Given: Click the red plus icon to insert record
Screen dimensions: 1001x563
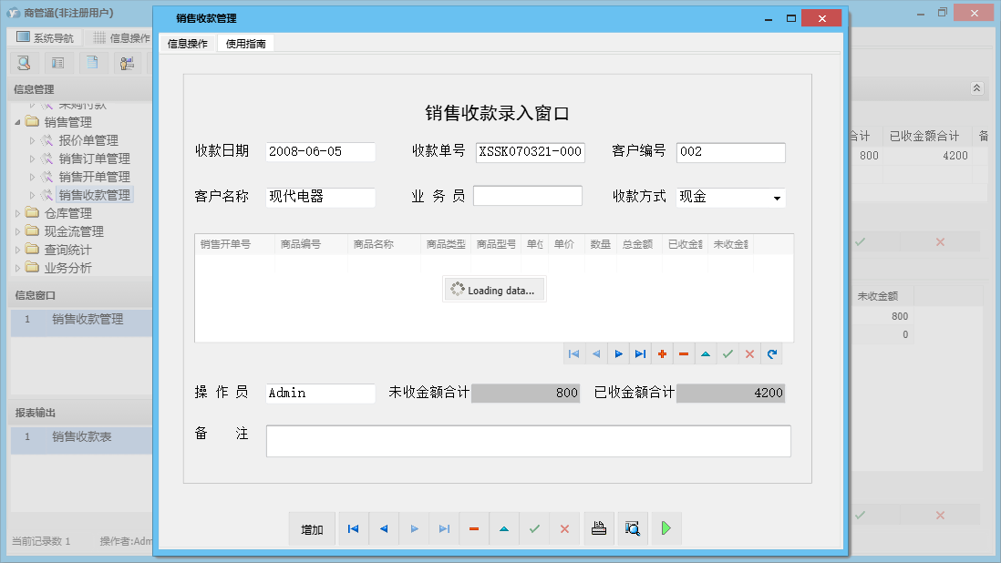Looking at the screenshot, I should coord(662,353).
